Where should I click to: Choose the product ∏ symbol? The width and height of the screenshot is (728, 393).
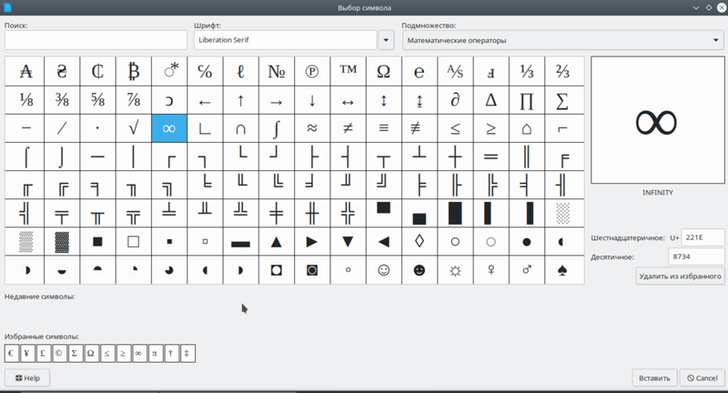tap(527, 100)
